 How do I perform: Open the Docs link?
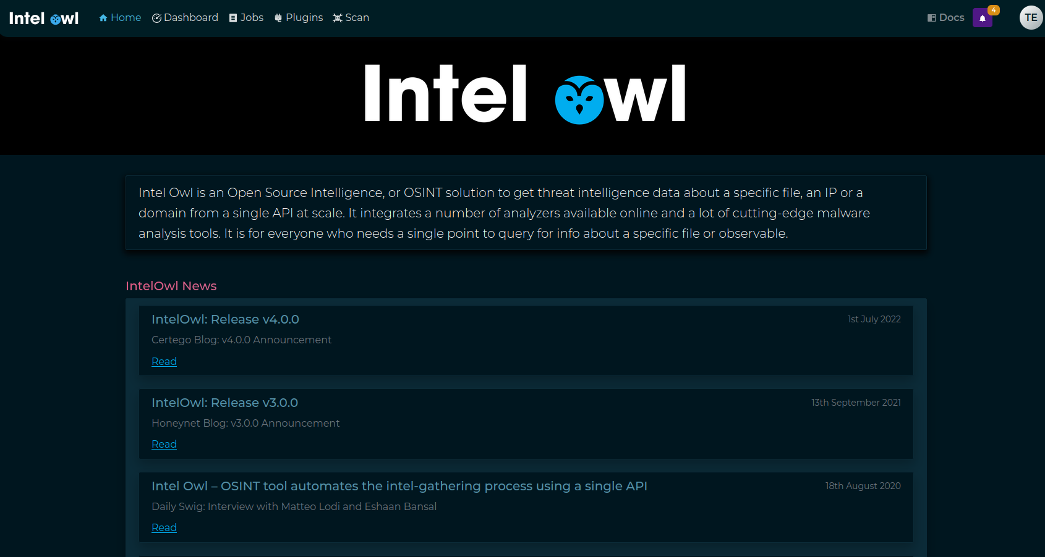click(x=946, y=18)
